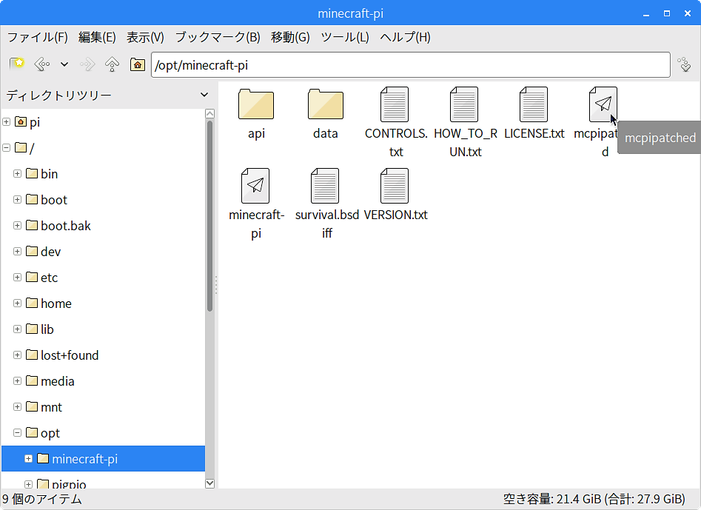
Task: Click the 9 個のアイテム status text
Action: coord(42,499)
